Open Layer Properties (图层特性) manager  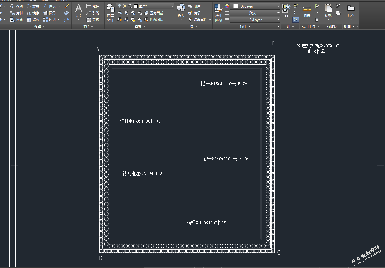click(x=111, y=13)
